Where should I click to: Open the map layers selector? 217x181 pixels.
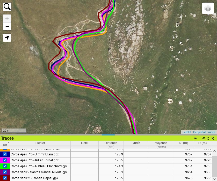[x=208, y=9]
